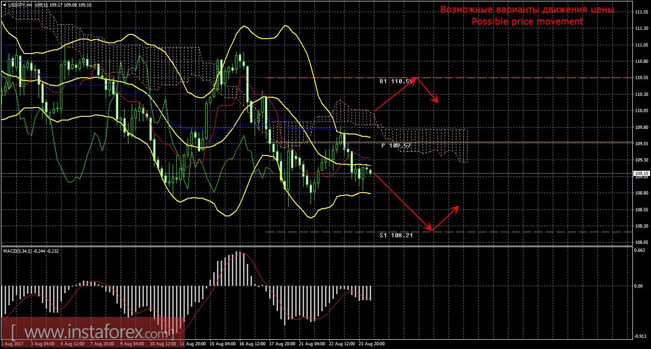Click the 110.55 price axis label
This screenshot has height=349, width=651.
[x=641, y=78]
